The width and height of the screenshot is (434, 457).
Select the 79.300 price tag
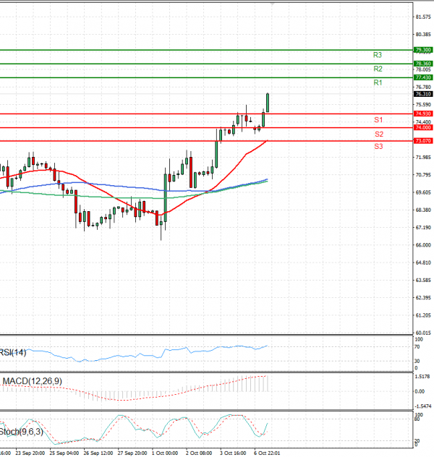(423, 50)
